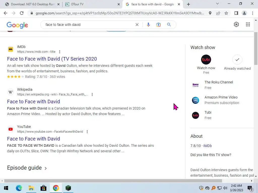Go back to previous page
The image size is (258, 193).
pos(6,13)
